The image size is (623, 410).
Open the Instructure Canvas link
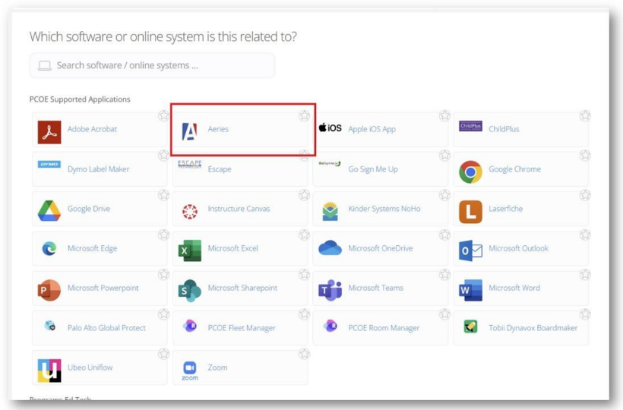point(239,209)
